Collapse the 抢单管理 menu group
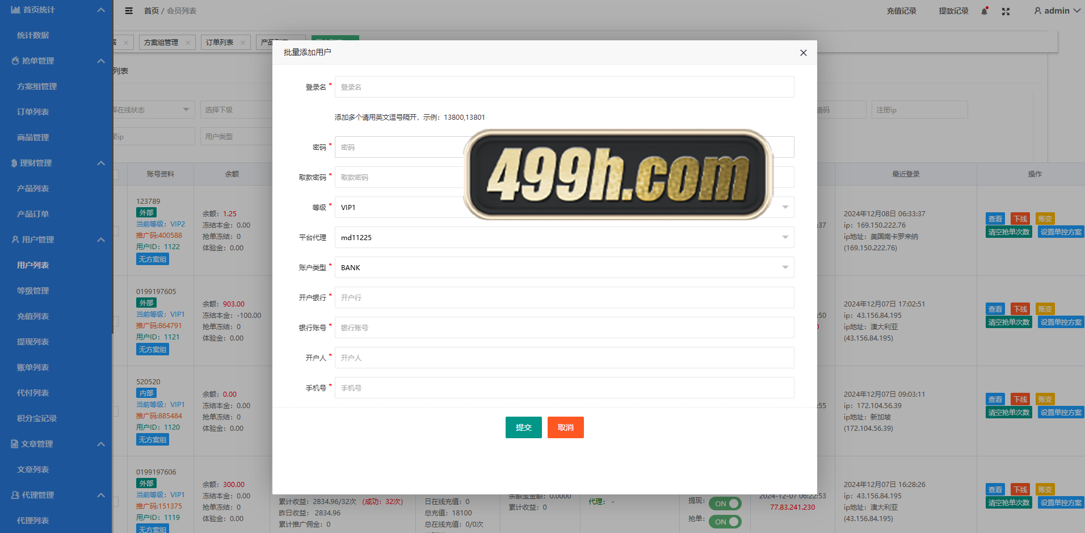The height and width of the screenshot is (533, 1085). pos(101,61)
